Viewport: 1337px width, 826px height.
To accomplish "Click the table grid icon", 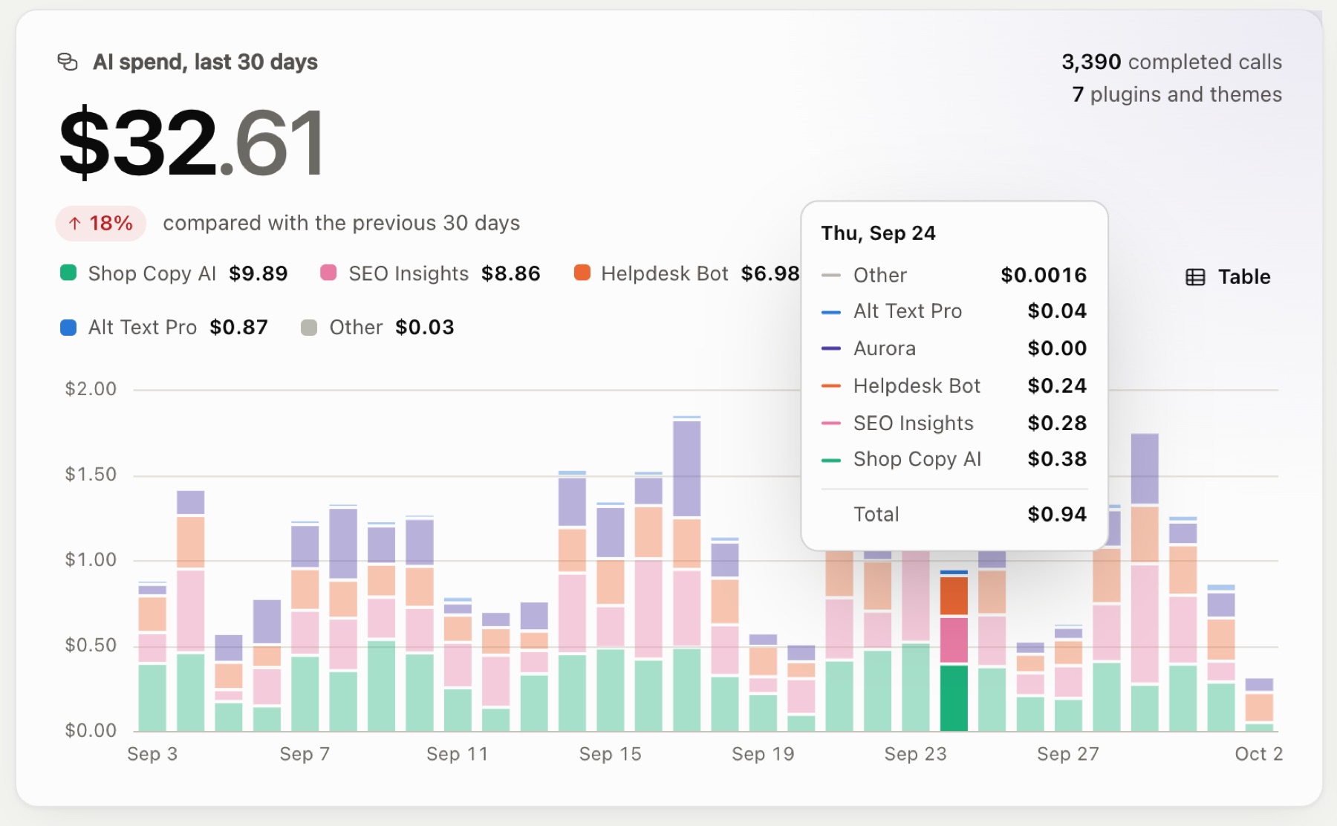I will pos(1195,277).
